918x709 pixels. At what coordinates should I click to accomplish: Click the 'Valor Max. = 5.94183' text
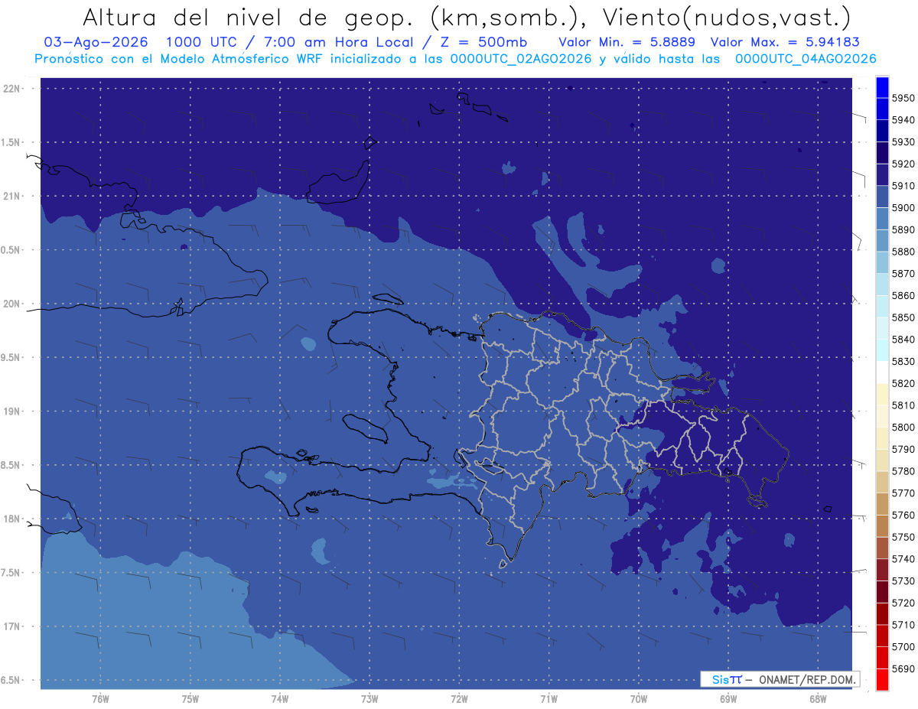[786, 42]
